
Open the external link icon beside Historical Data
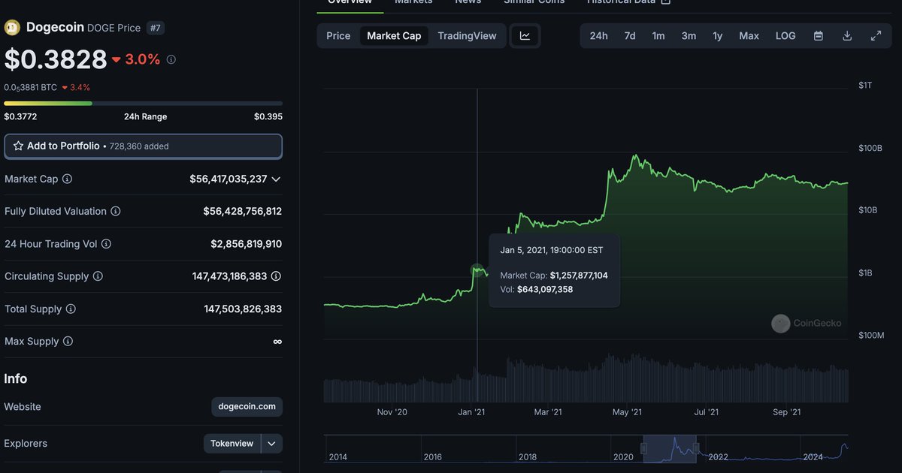pyautogui.click(x=665, y=2)
